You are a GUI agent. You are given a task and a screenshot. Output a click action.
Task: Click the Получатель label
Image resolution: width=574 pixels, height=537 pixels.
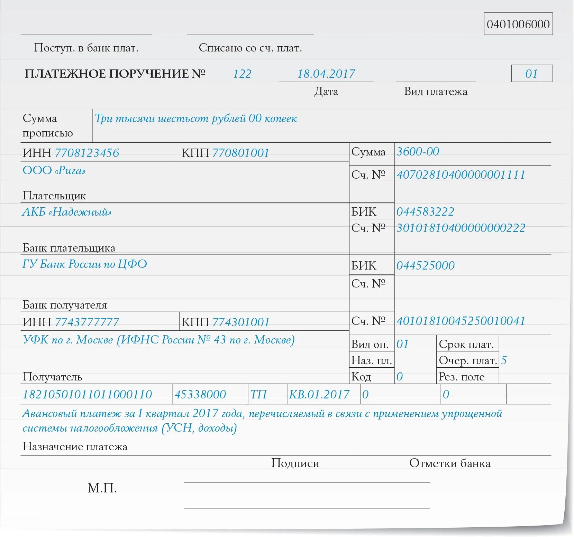point(52,377)
